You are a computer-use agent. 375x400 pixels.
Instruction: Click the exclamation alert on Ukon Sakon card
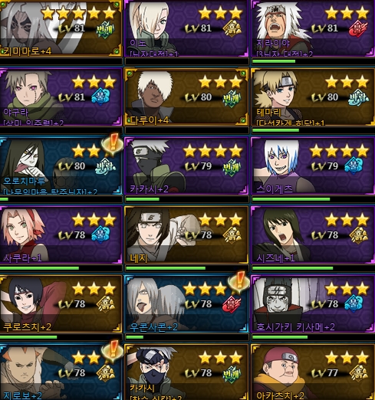[x=238, y=281]
